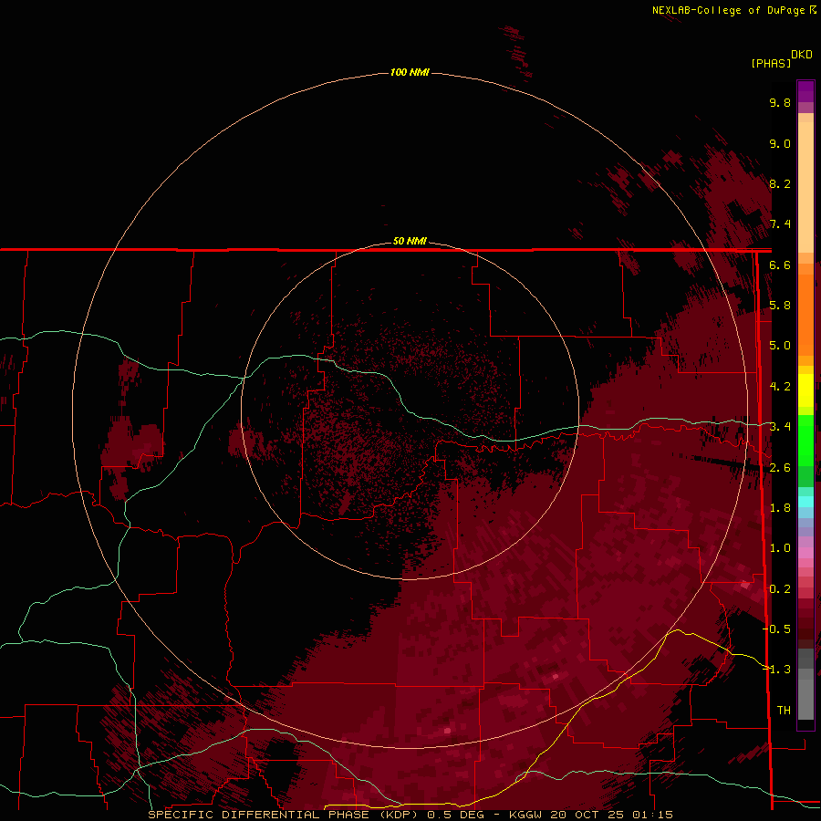Click the SPECIFIC DIFFERENTIAL PHASE (KDP) title text

(285, 815)
